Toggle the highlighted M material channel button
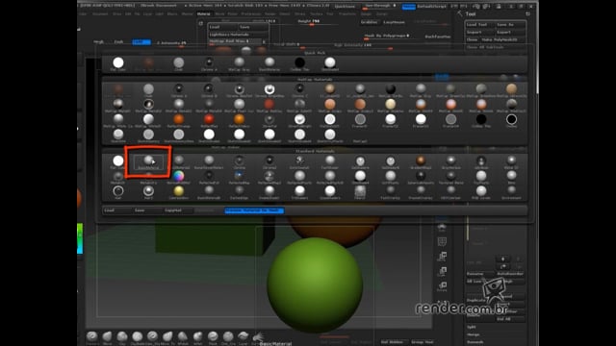 141,41
